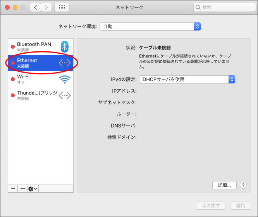
Task: Click the Bluetooth icon in service list
Action: coord(64,47)
